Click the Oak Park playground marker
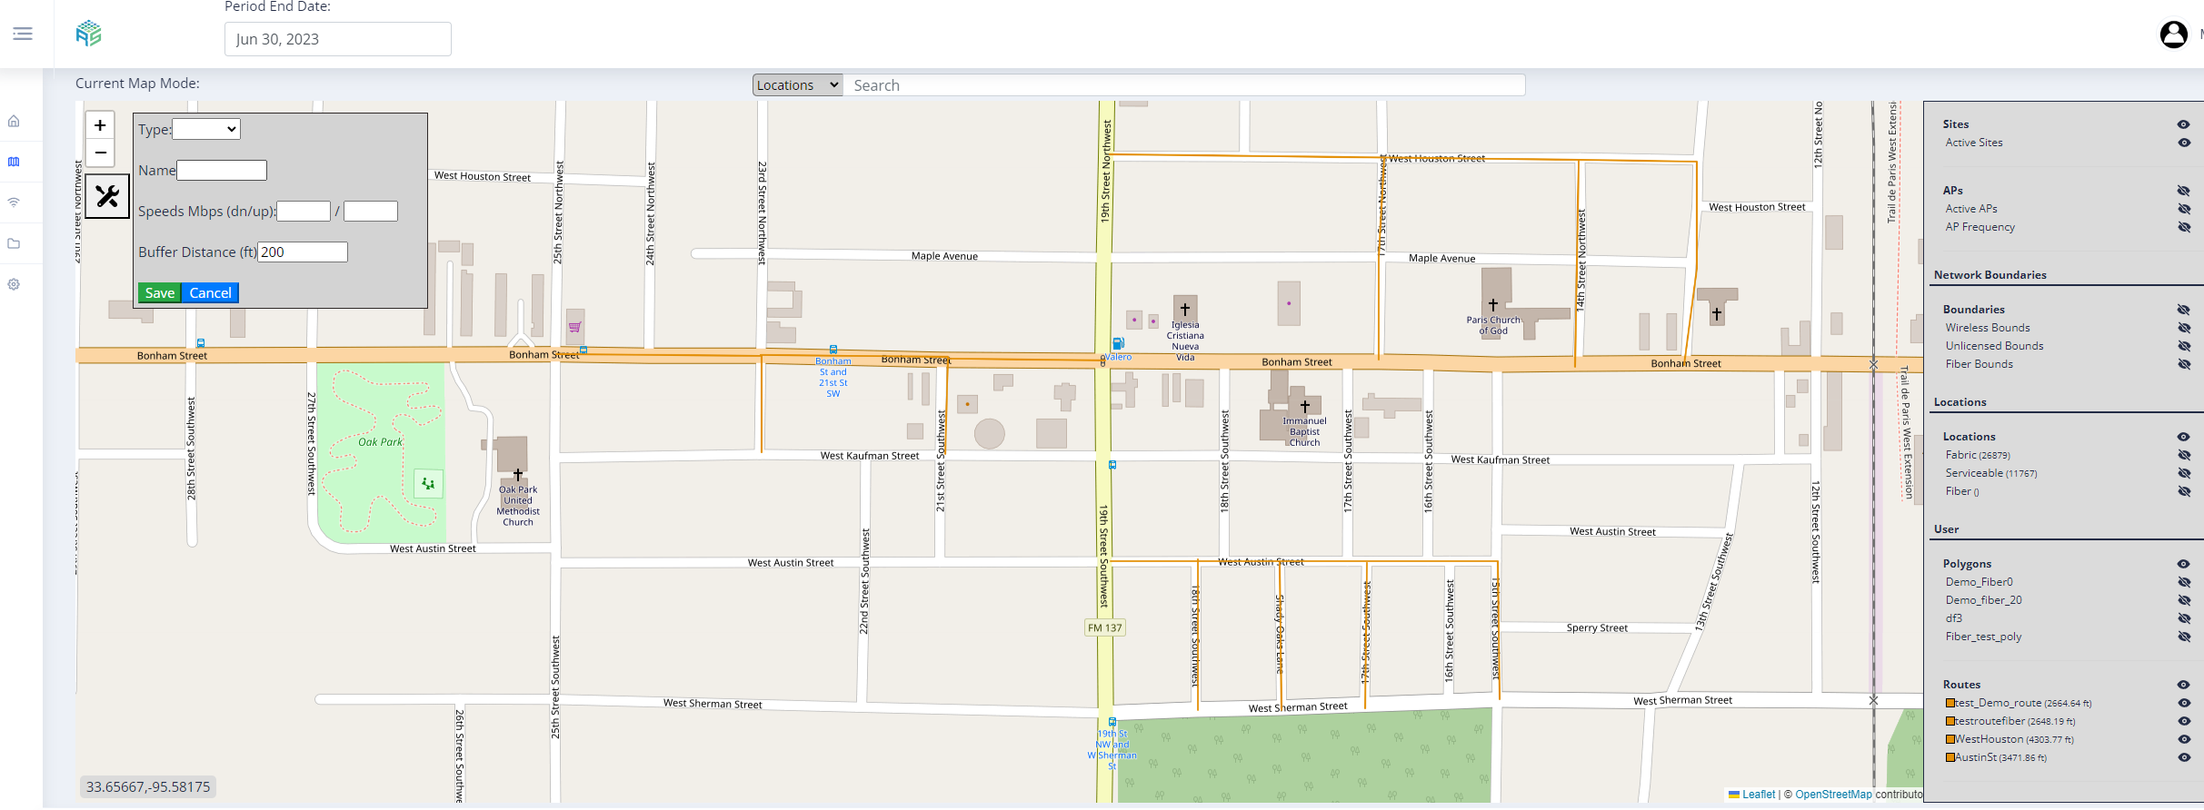 [x=428, y=483]
